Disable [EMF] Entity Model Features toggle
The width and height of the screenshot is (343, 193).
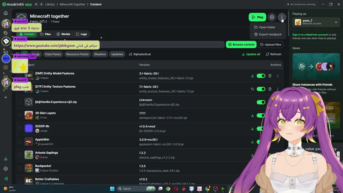261,76
